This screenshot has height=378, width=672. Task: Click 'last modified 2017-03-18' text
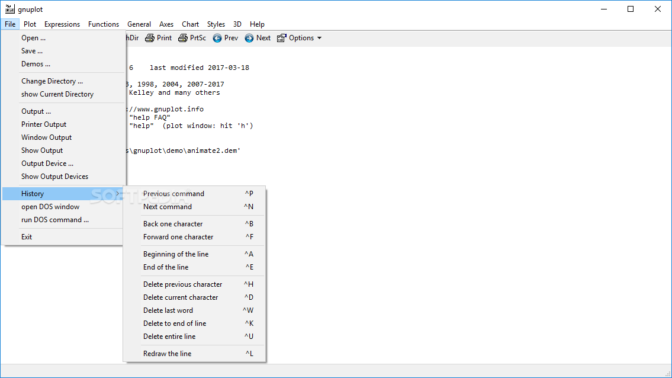click(200, 68)
